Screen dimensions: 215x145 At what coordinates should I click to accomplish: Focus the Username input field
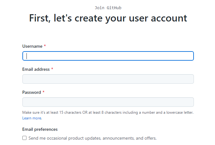(108, 56)
